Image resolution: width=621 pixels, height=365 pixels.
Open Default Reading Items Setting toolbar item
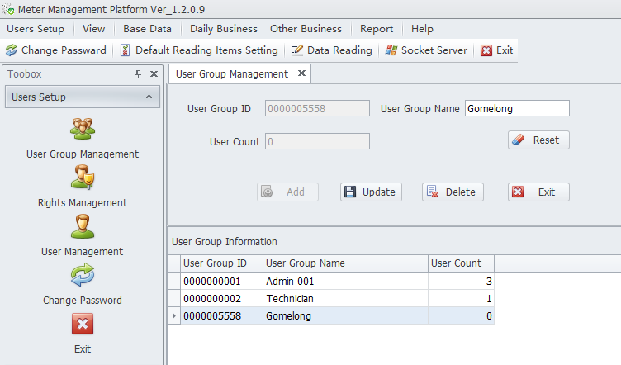[x=199, y=50]
